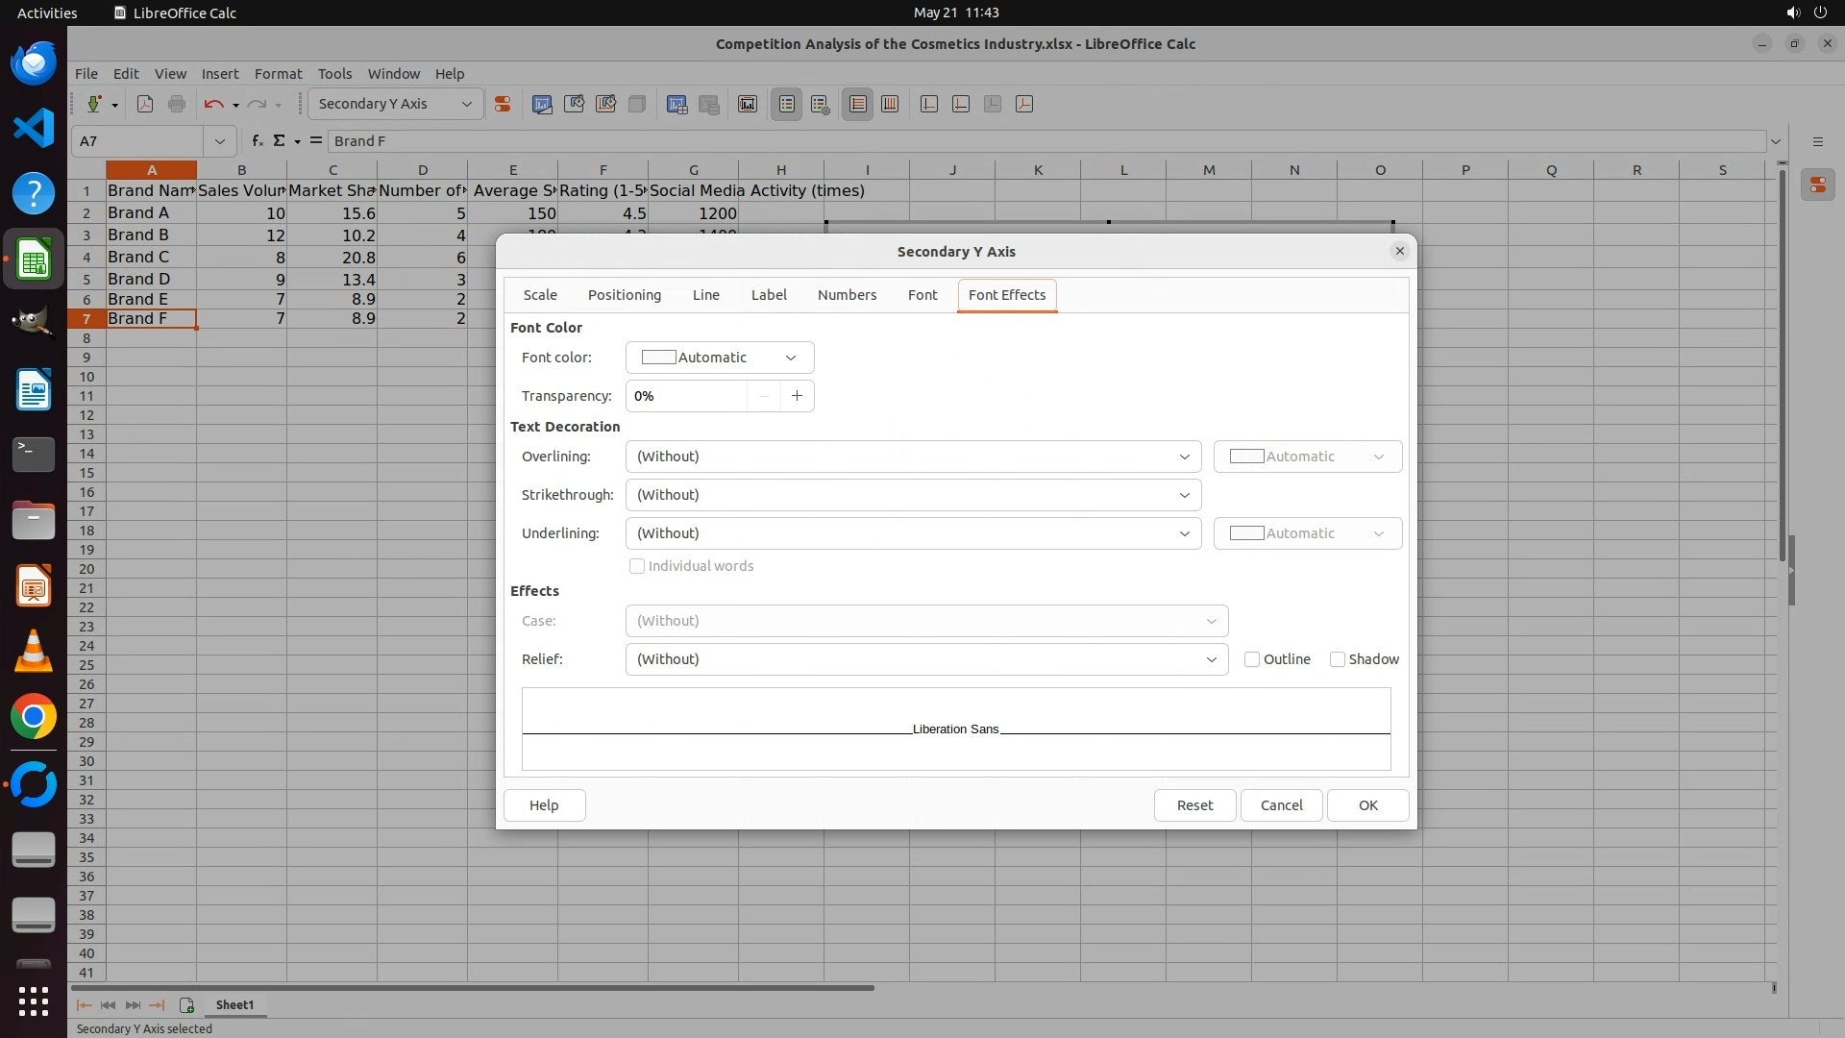1845x1038 pixels.
Task: Expand the Overlining style dropdown
Action: click(x=913, y=457)
